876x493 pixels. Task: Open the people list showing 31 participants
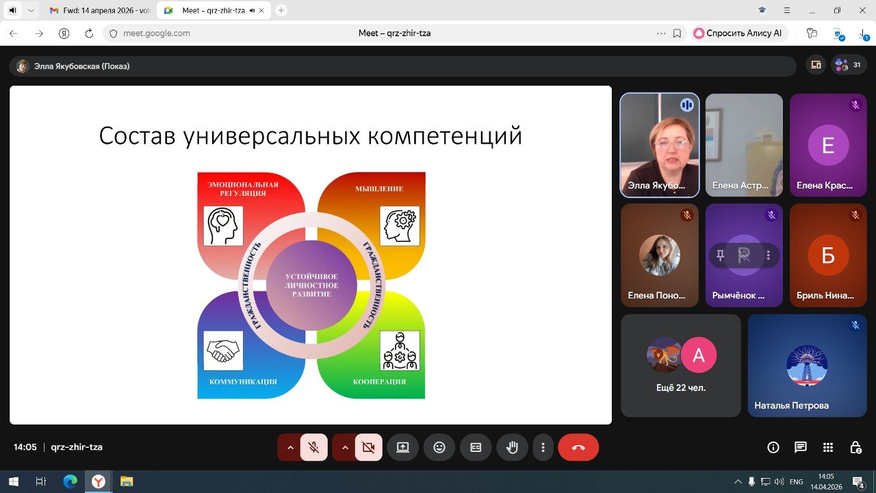[849, 65]
